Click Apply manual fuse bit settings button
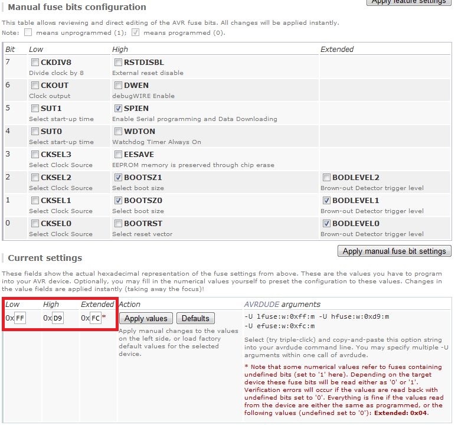 tap(394, 251)
